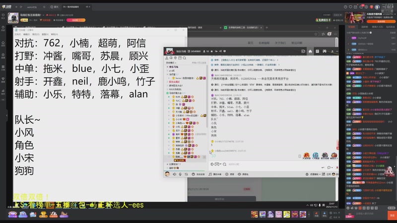Go back with Douyu top bar arrow
This screenshot has width=397, height=223.
pos(16,7)
